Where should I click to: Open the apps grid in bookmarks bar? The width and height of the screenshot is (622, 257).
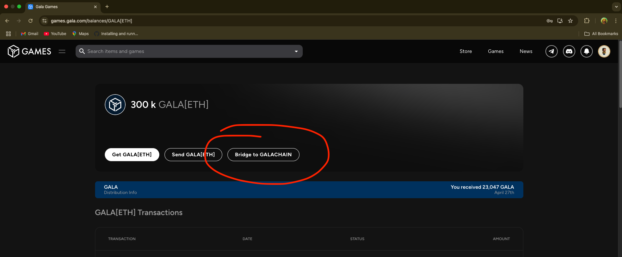tap(8, 34)
